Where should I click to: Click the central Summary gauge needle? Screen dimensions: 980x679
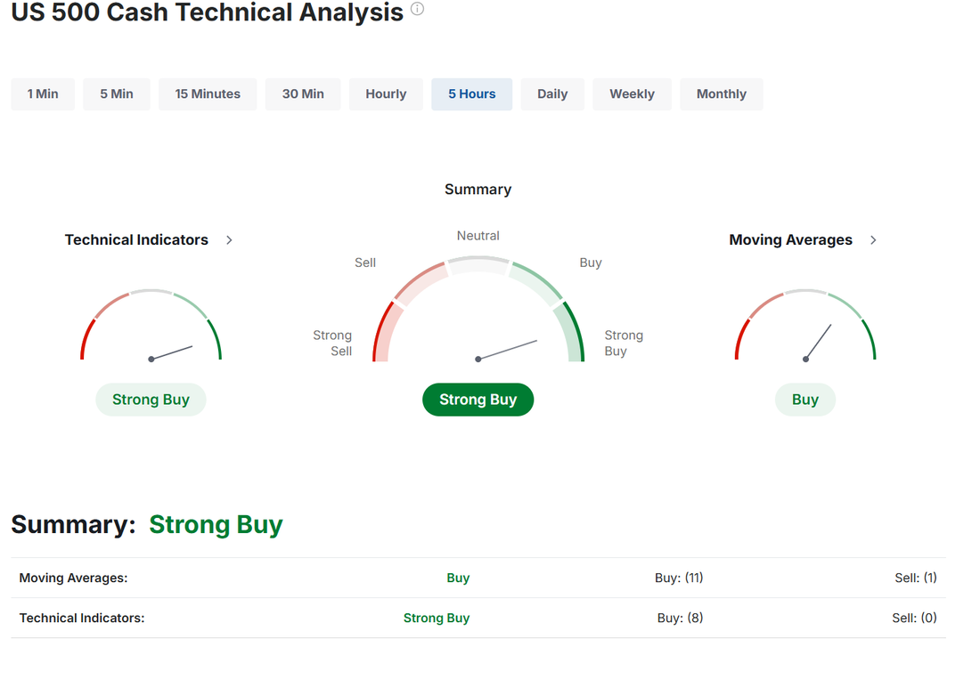point(508,350)
